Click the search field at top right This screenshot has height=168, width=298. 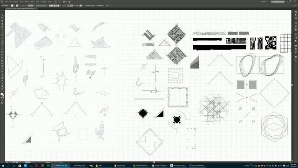click(x=278, y=2)
